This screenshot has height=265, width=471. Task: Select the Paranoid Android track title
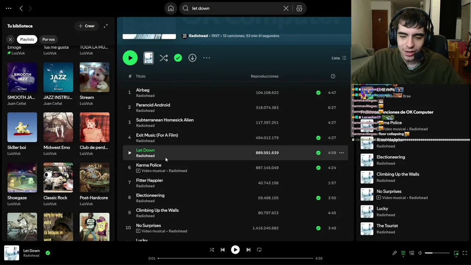coord(153,105)
